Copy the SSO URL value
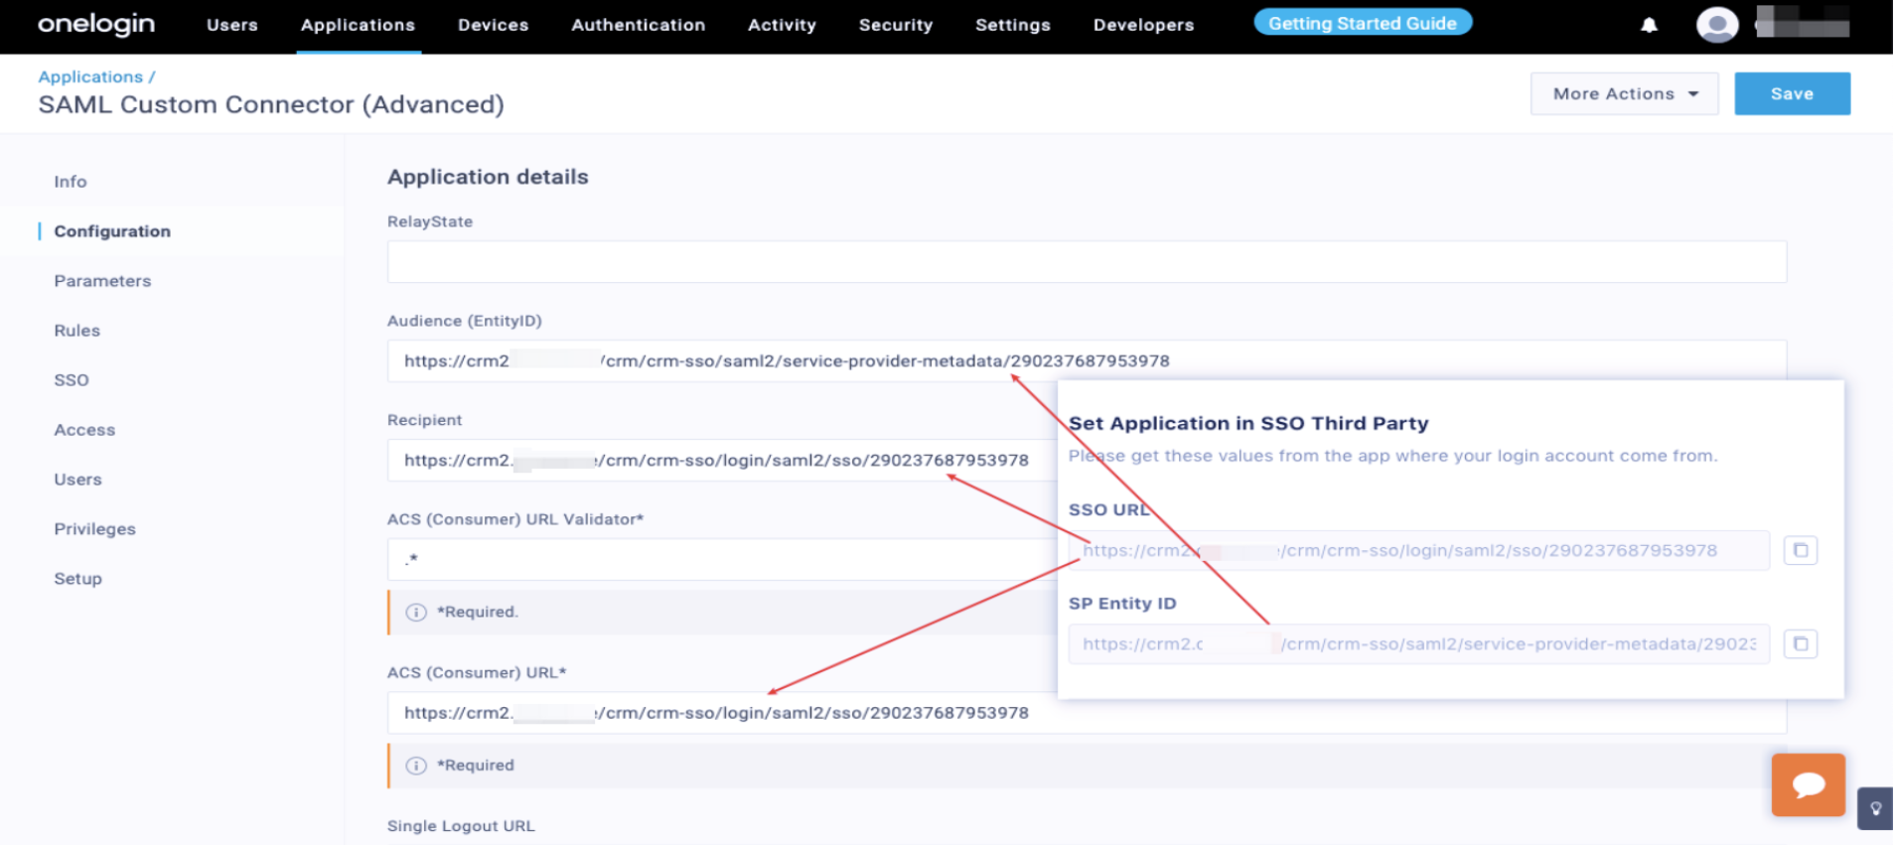1896x848 pixels. point(1800,551)
